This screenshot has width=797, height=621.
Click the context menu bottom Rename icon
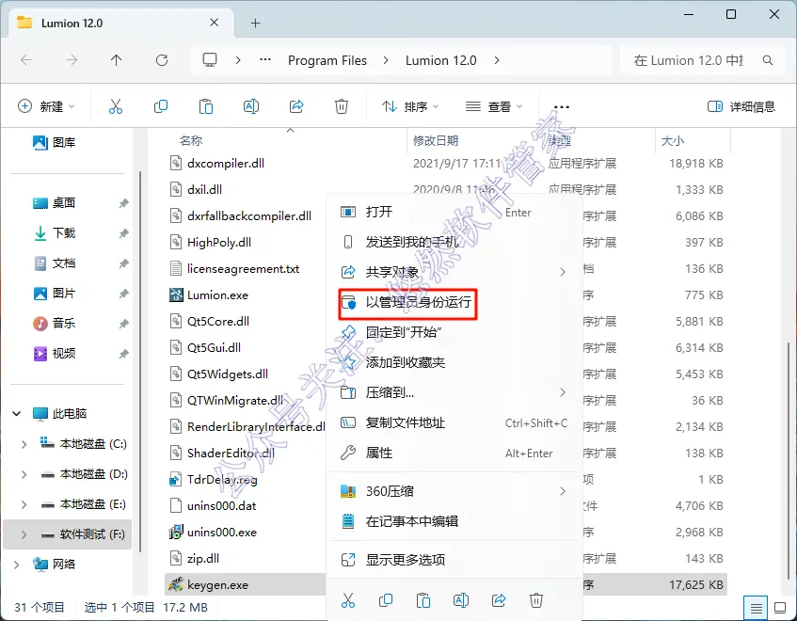click(461, 600)
